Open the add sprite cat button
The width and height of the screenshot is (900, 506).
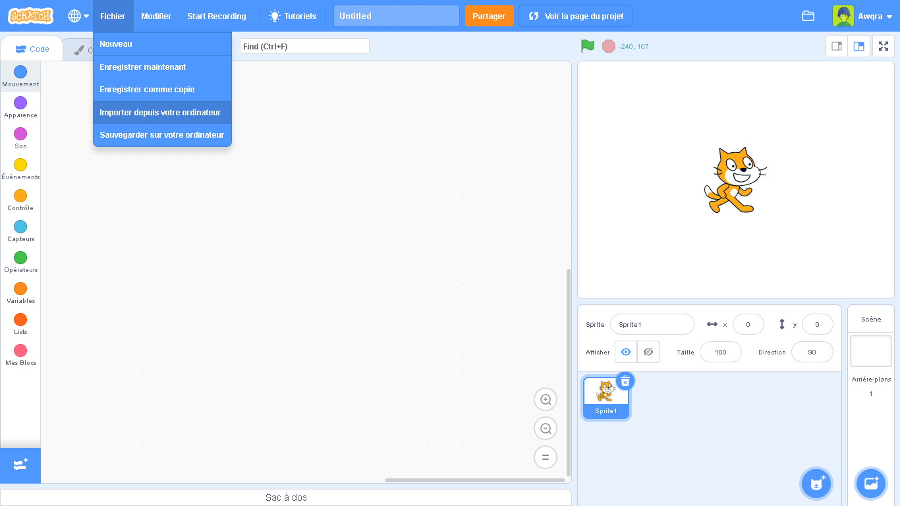tap(816, 483)
